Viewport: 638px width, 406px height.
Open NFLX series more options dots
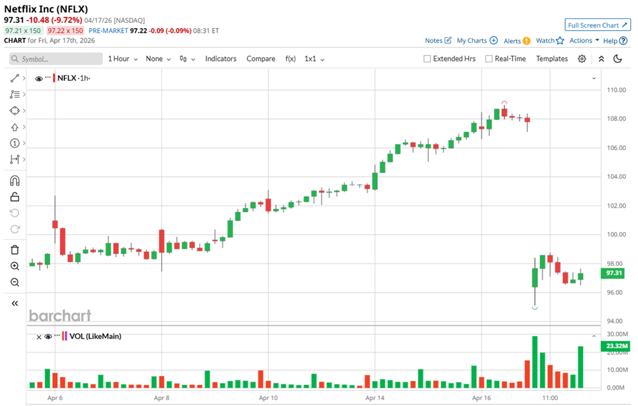48,77
